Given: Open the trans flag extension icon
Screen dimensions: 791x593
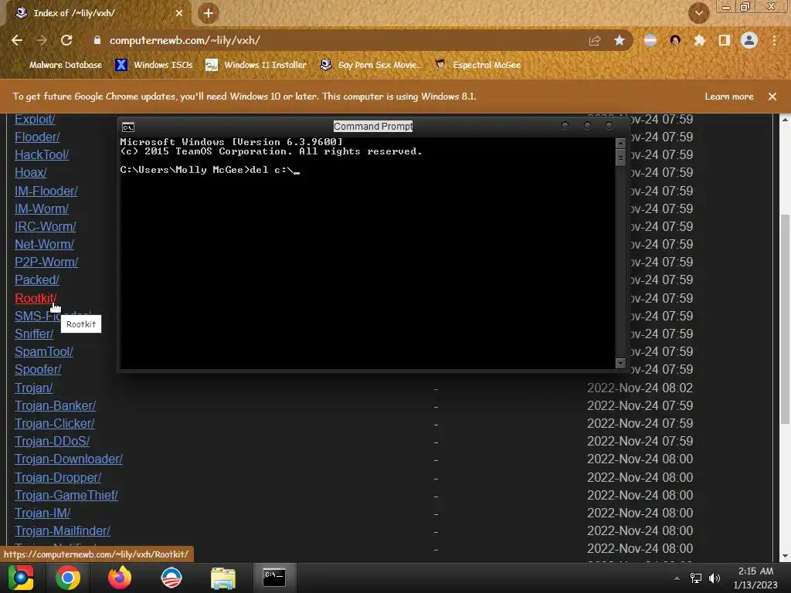Looking at the screenshot, I should click(650, 40).
